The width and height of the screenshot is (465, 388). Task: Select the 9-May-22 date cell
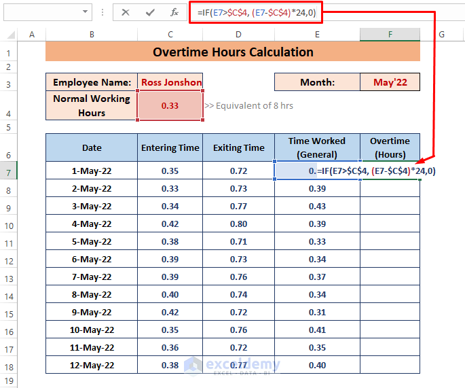(x=92, y=312)
